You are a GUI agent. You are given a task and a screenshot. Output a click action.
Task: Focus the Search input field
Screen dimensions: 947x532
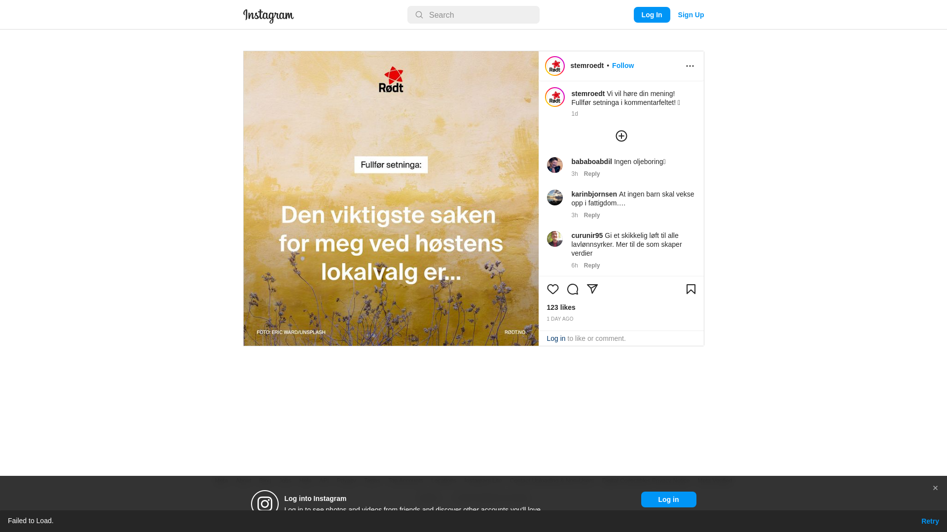tap(473, 15)
